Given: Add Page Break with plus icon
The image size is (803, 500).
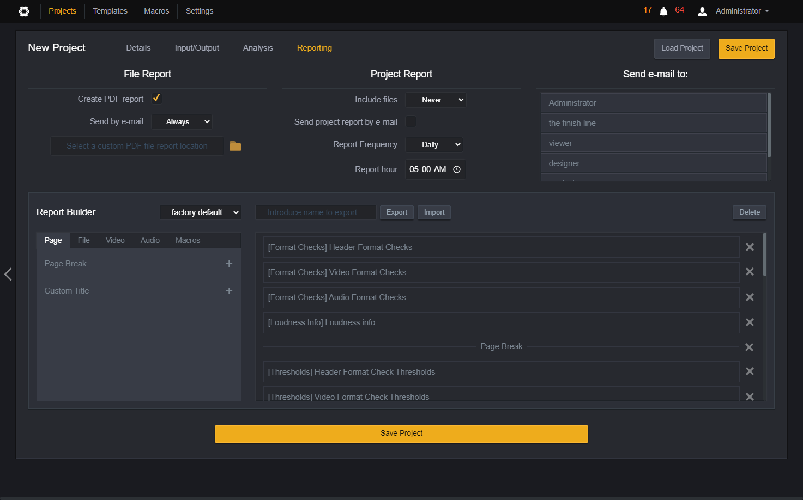Looking at the screenshot, I should pos(229,264).
